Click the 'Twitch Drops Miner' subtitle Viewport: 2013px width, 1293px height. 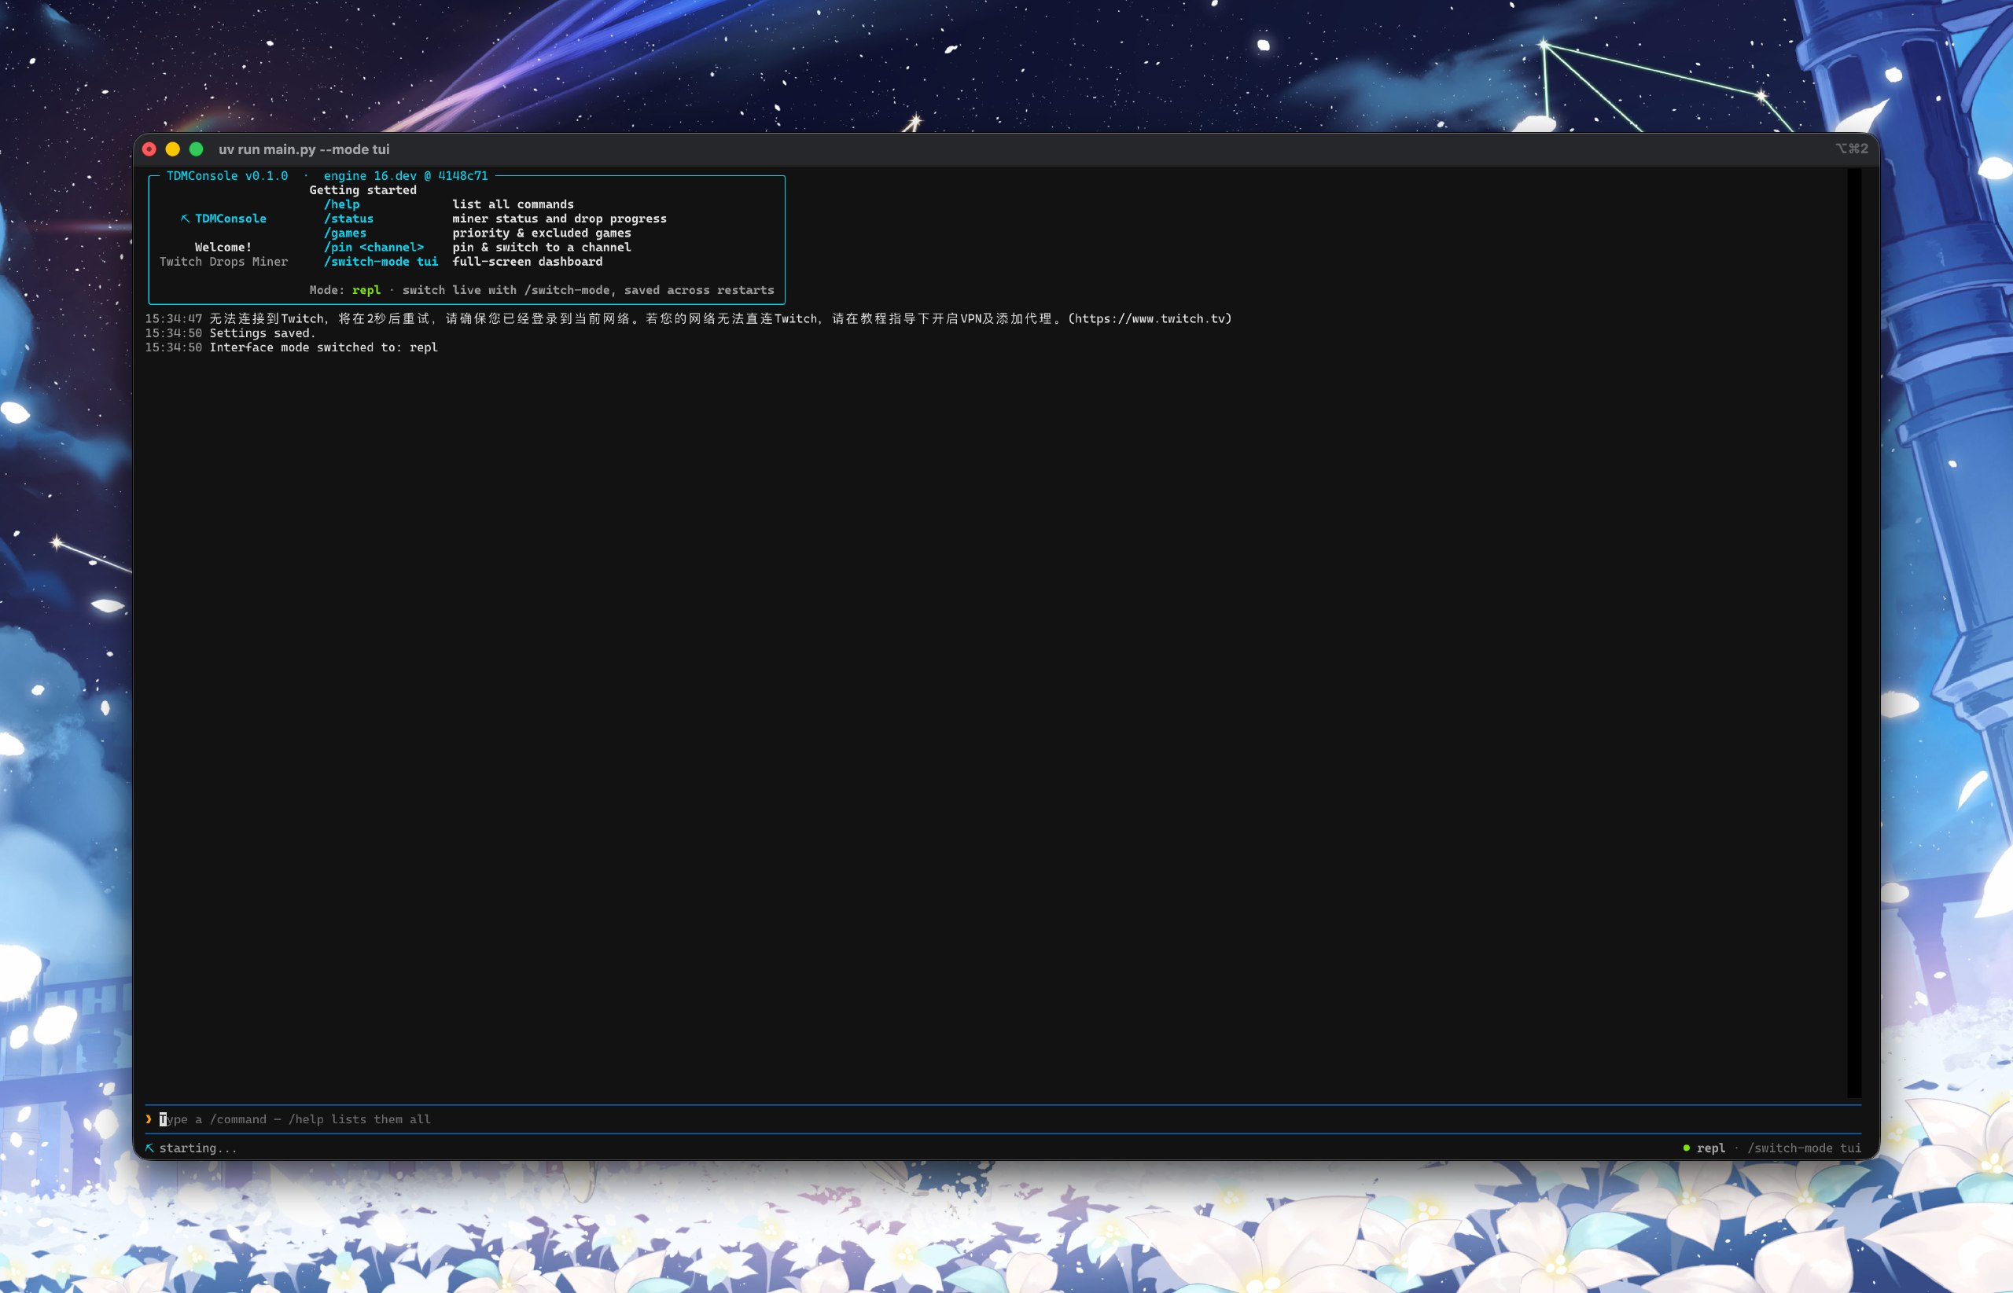[x=223, y=261]
